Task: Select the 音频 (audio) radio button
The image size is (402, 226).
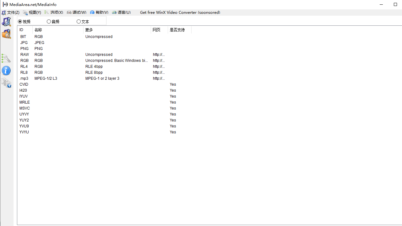Action: pos(49,22)
